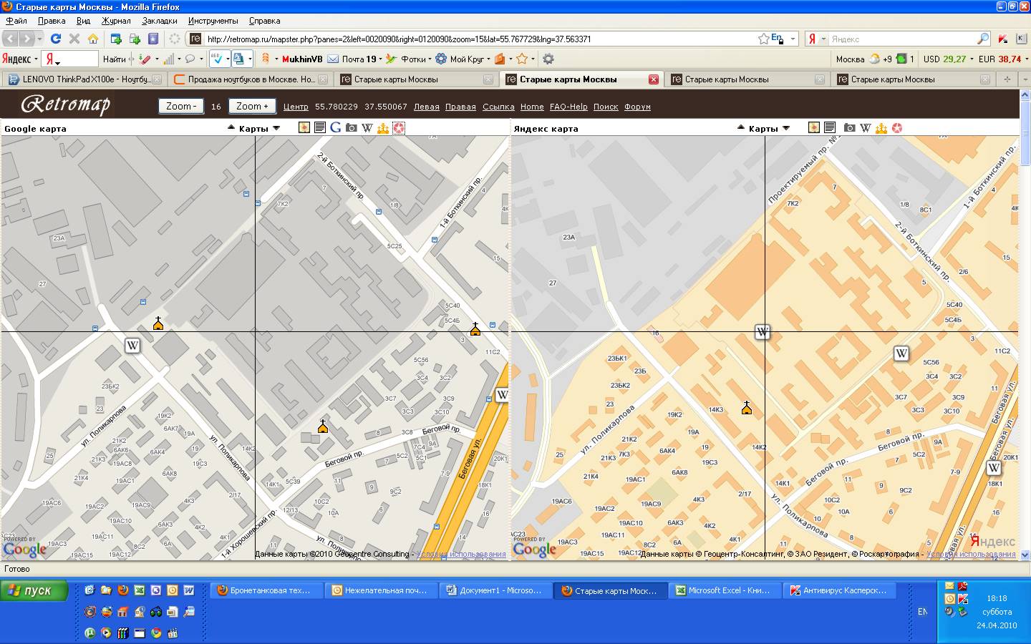Viewport: 1031px width, 644px height.
Task: Click church marker on the Yandex map
Action: (x=747, y=408)
